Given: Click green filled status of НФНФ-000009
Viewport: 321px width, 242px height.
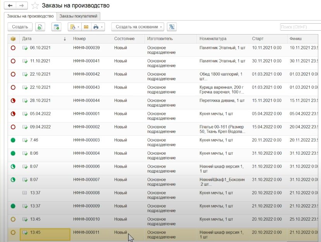Looking at the screenshot, I should [13, 206].
